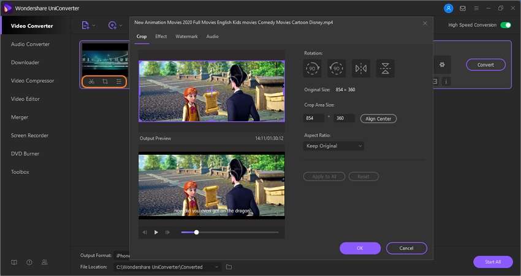Open Video Converter in sidebar

coord(32,26)
